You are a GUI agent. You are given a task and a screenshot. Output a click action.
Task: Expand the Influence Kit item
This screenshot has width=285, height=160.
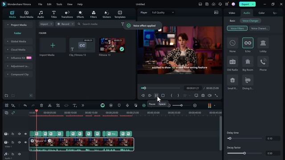(x=8, y=58)
